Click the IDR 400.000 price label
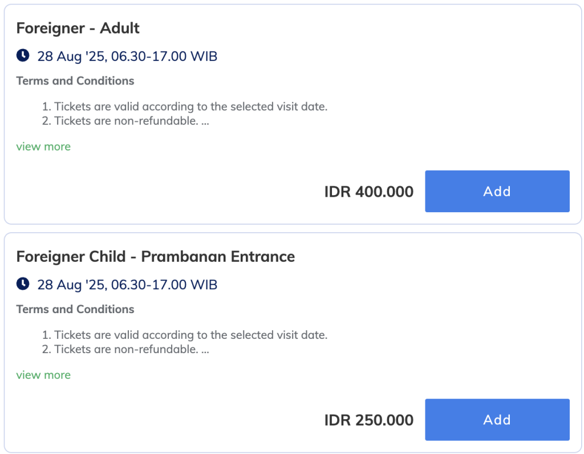Viewport: 584px width, 454px height. tap(368, 192)
